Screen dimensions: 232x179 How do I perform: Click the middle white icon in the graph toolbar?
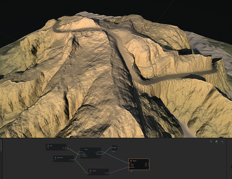216,142
